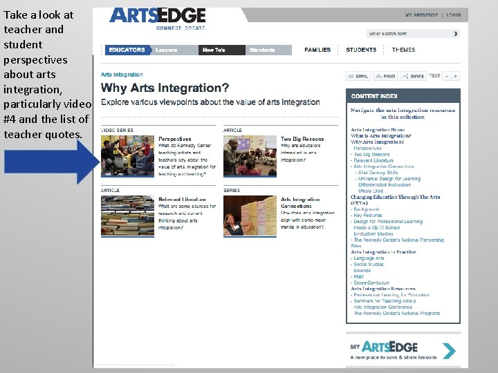Image resolution: width=498 pixels, height=373 pixels.
Task: Open the My ArtsEdge link in header
Action: (x=421, y=15)
